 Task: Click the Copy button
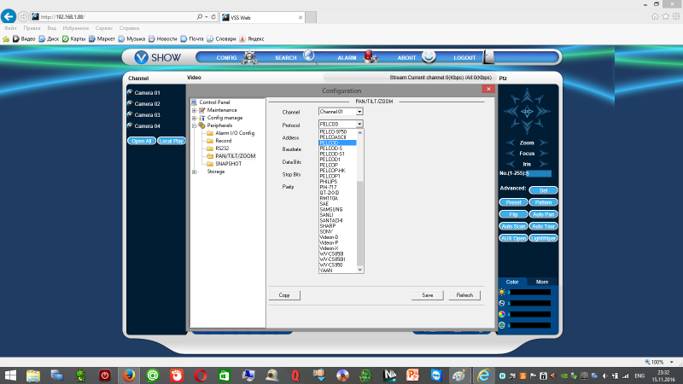[284, 295]
